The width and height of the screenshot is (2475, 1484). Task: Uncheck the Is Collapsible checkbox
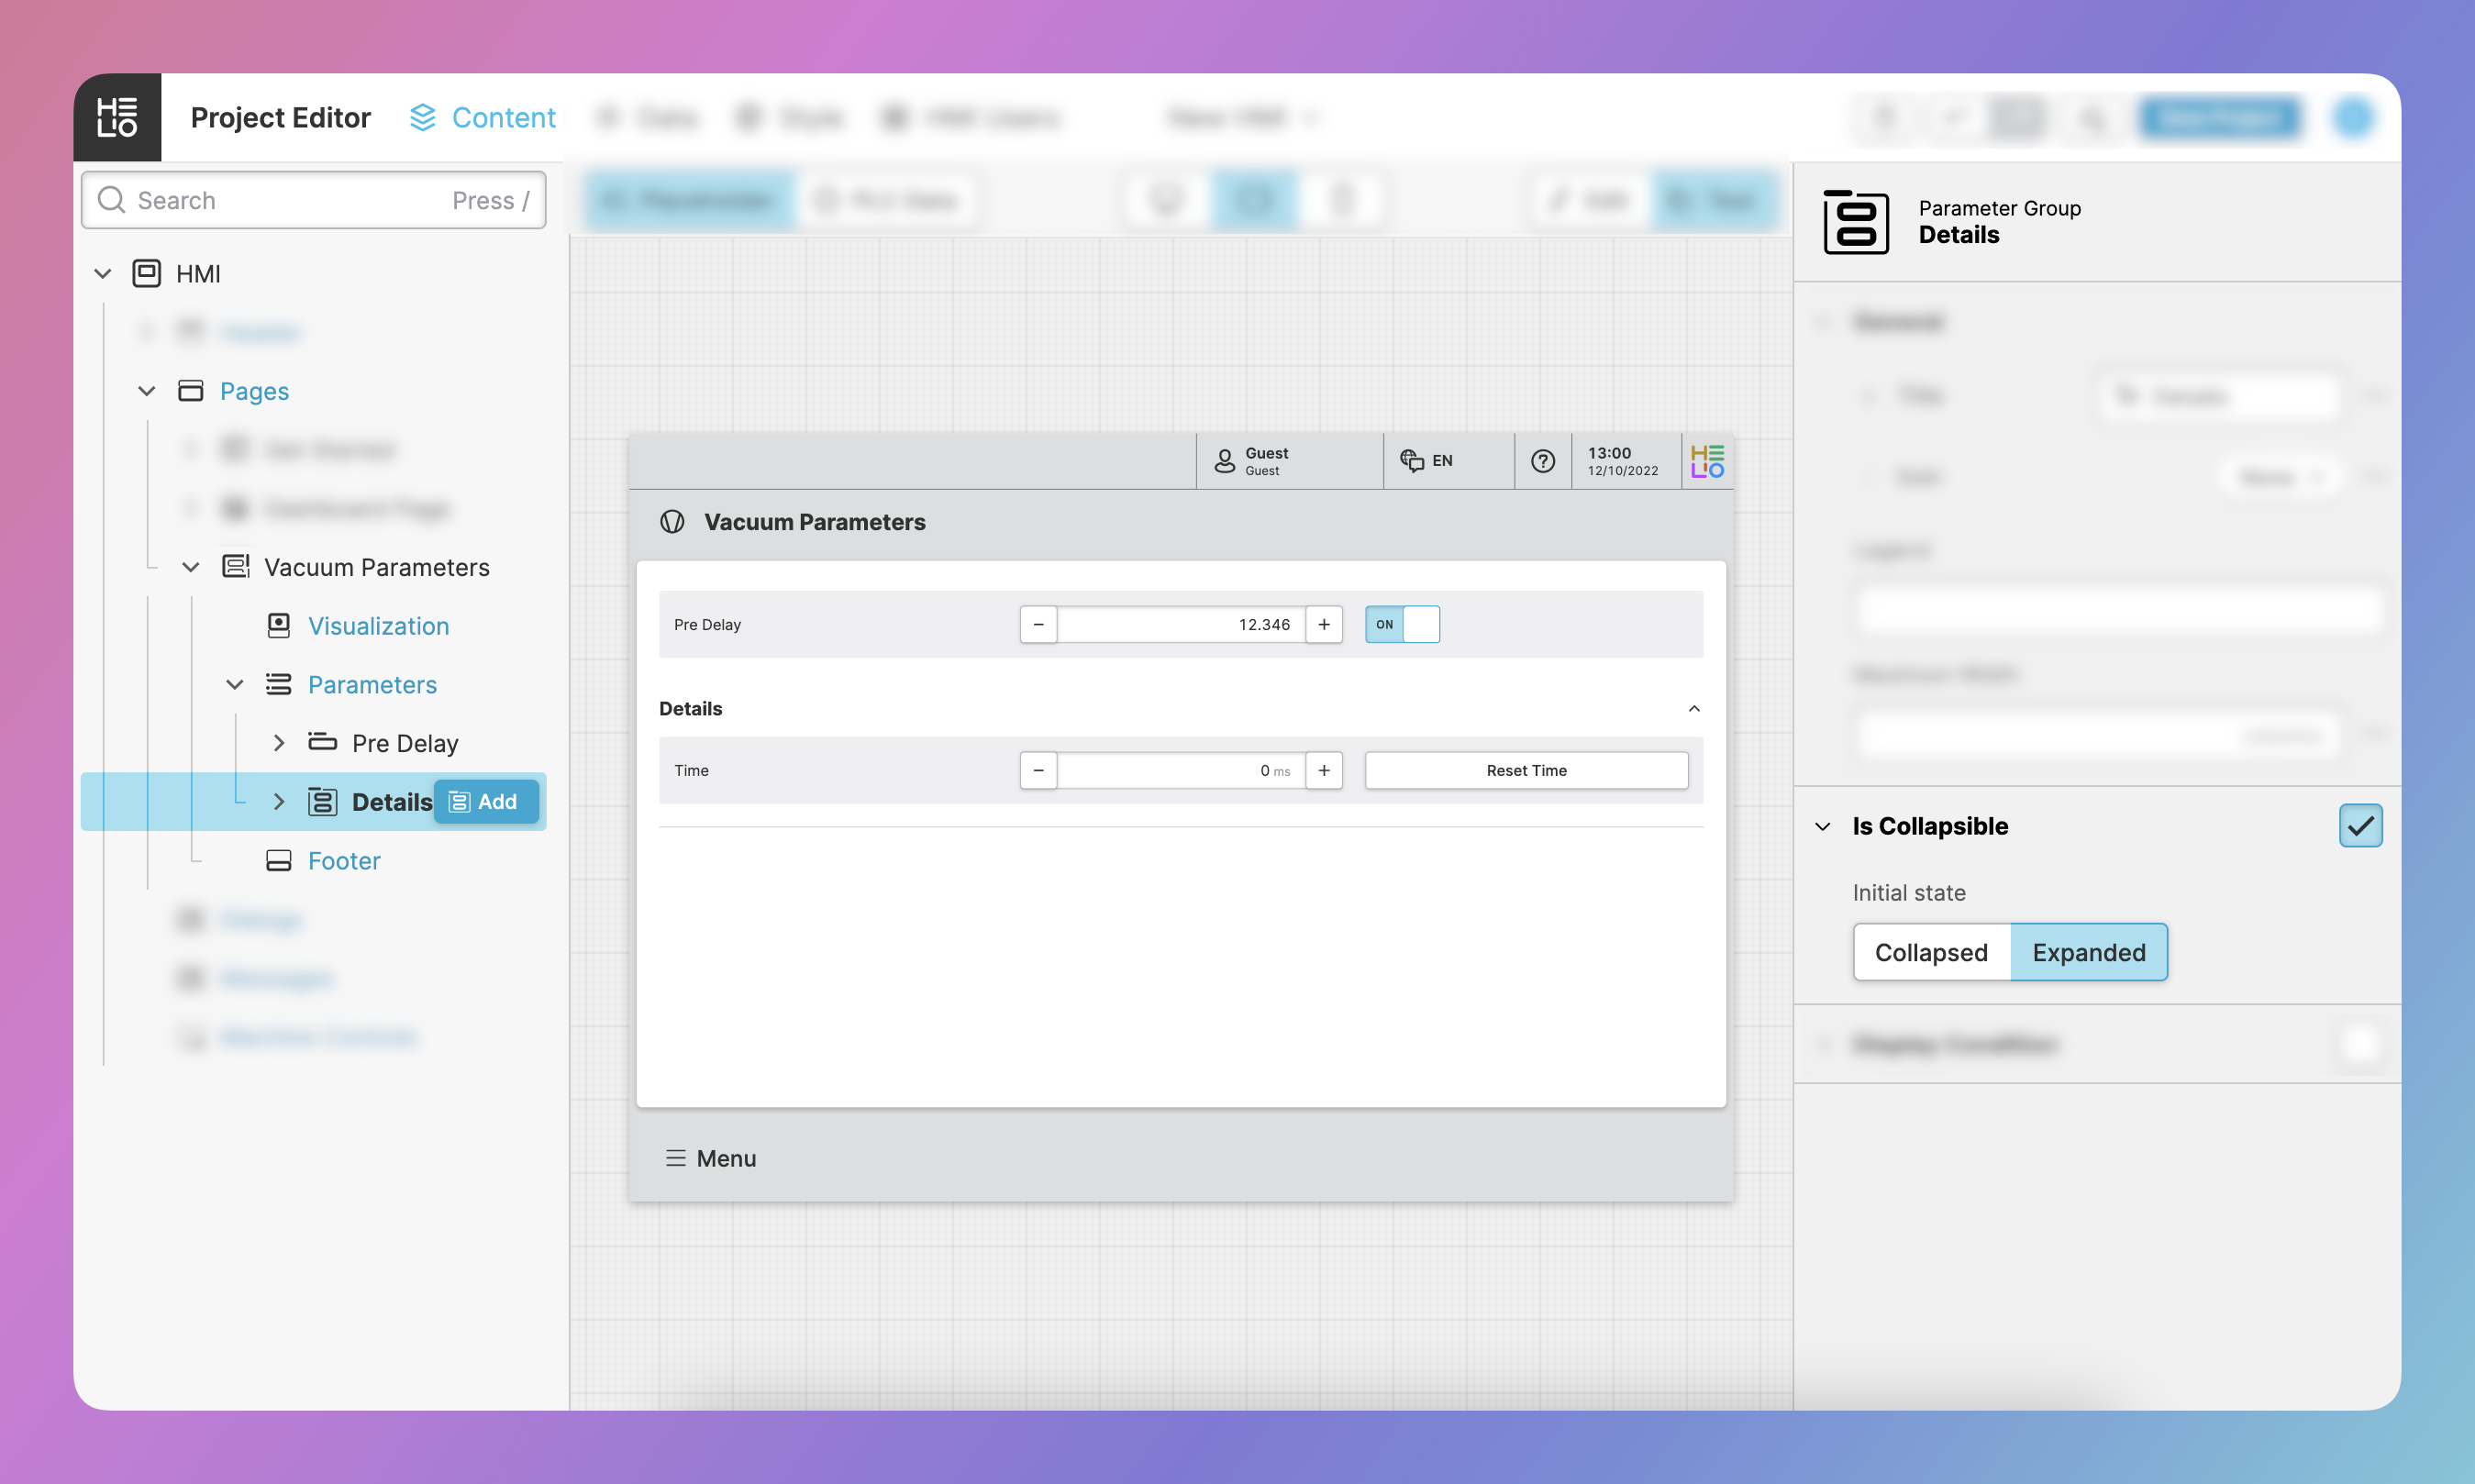pos(2359,826)
